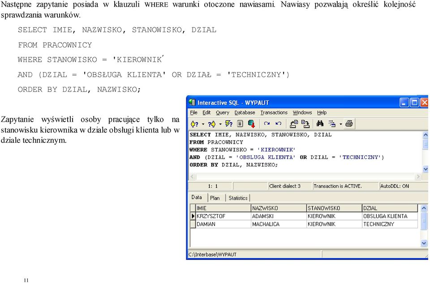
Task: Open the Edit menu
Action: [206, 113]
